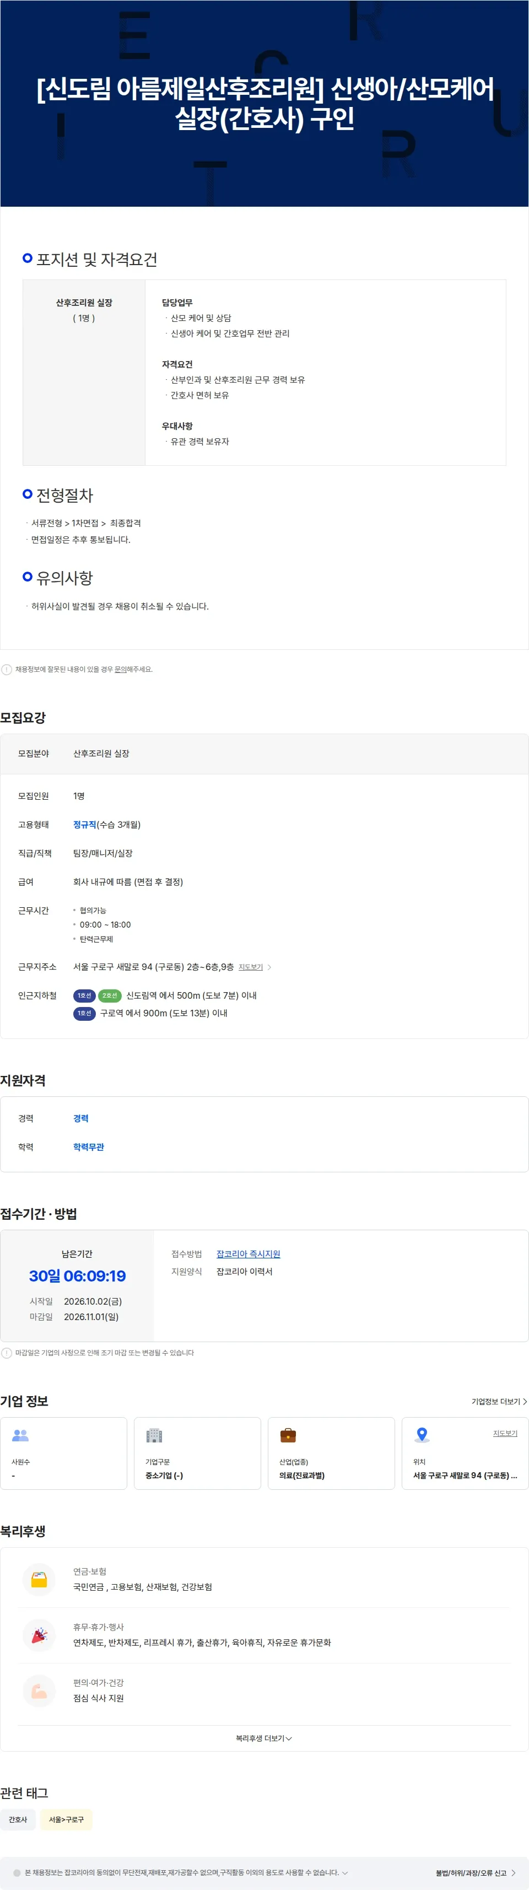Image resolution: width=529 pixels, height=1890 pixels.
Task: Click the 점심 식사 지원 benefit text
Action: pos(98,1699)
